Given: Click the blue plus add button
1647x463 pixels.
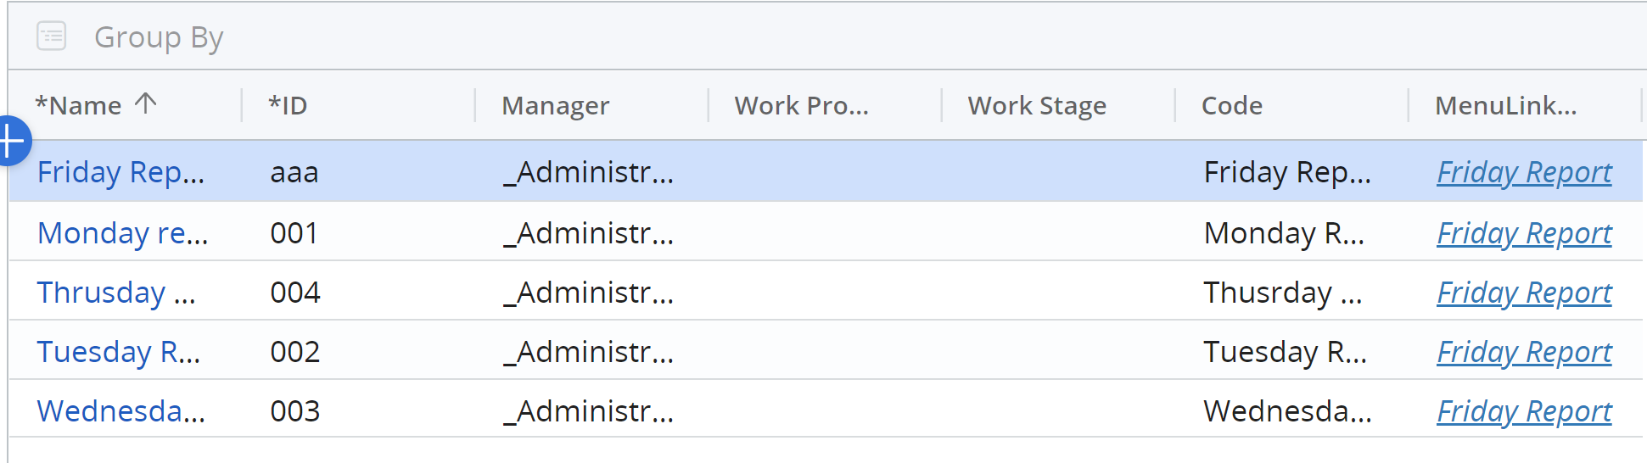Looking at the screenshot, I should 12,141.
